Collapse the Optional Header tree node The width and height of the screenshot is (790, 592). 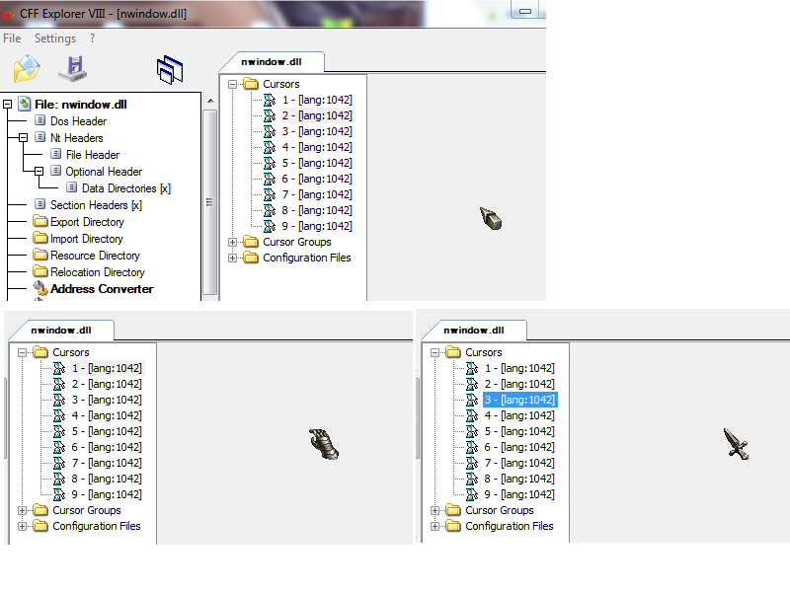pos(39,172)
